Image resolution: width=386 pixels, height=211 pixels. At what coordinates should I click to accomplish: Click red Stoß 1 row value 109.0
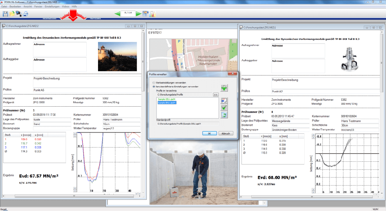pyautogui.click(x=24, y=139)
